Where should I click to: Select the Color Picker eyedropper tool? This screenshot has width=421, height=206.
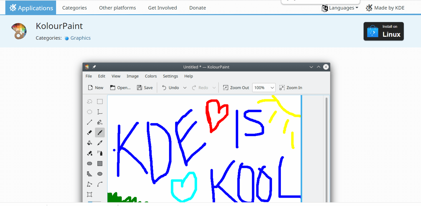point(100,143)
